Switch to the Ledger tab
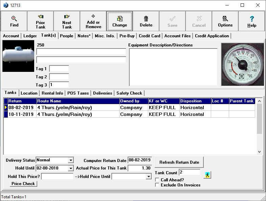Viewport: 266px width, 201px height. pos(30,36)
